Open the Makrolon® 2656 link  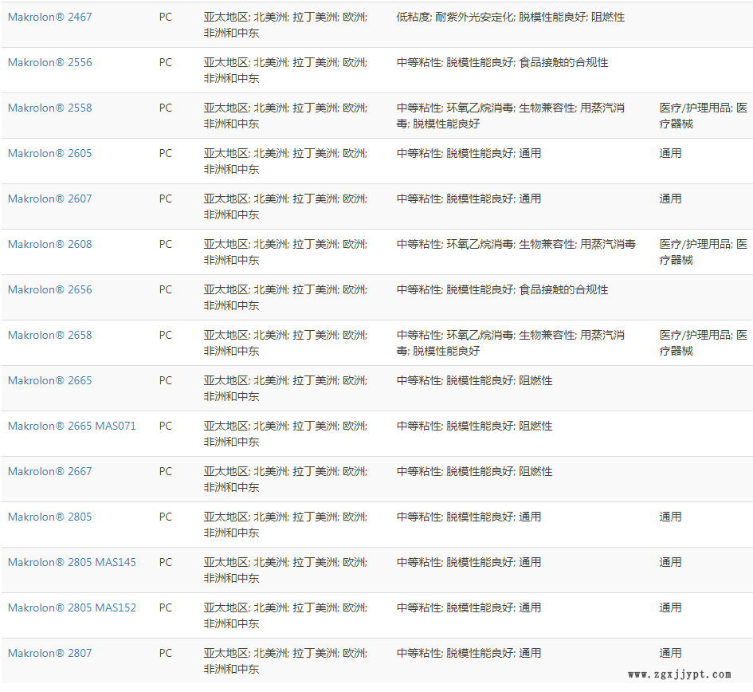pos(49,289)
